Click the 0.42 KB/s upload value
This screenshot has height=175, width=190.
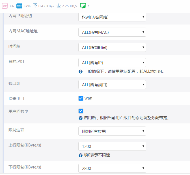click(46, 6)
